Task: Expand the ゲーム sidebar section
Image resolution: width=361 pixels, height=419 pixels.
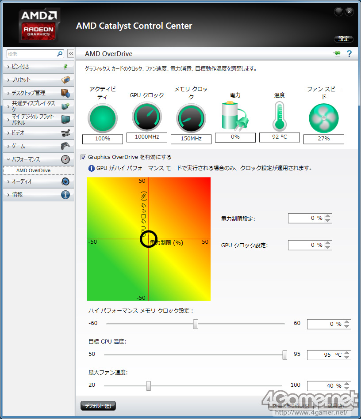Action: point(38,146)
